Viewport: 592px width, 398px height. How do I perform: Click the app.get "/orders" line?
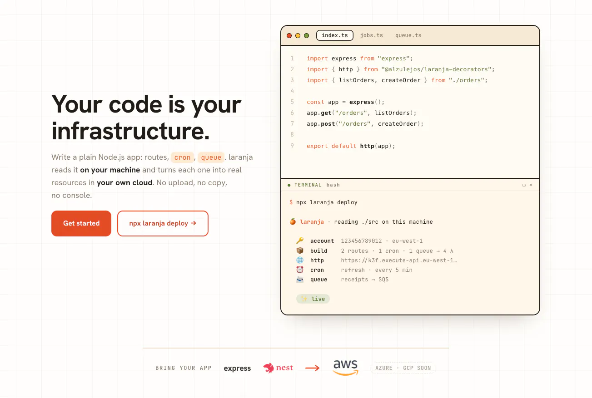[x=361, y=113]
